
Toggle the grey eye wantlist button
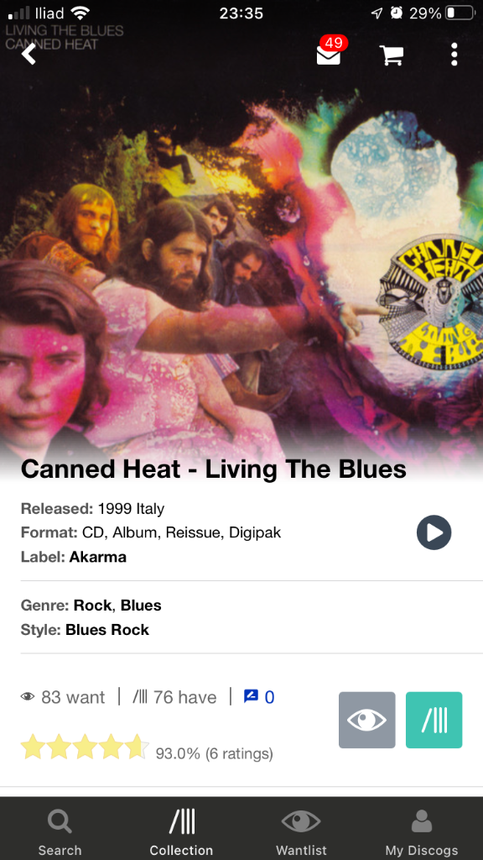[x=367, y=720]
